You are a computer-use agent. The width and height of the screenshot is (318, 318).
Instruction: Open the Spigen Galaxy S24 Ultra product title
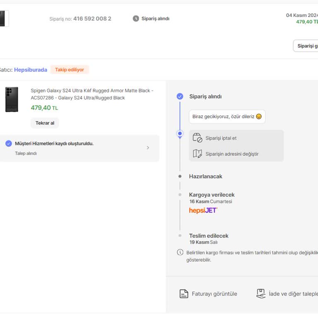coord(92,94)
